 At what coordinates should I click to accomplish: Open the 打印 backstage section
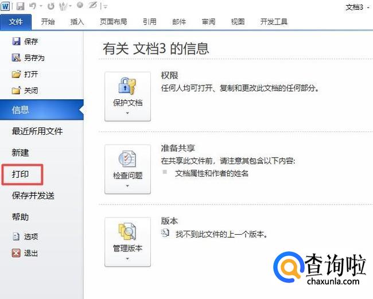pyautogui.click(x=20, y=174)
